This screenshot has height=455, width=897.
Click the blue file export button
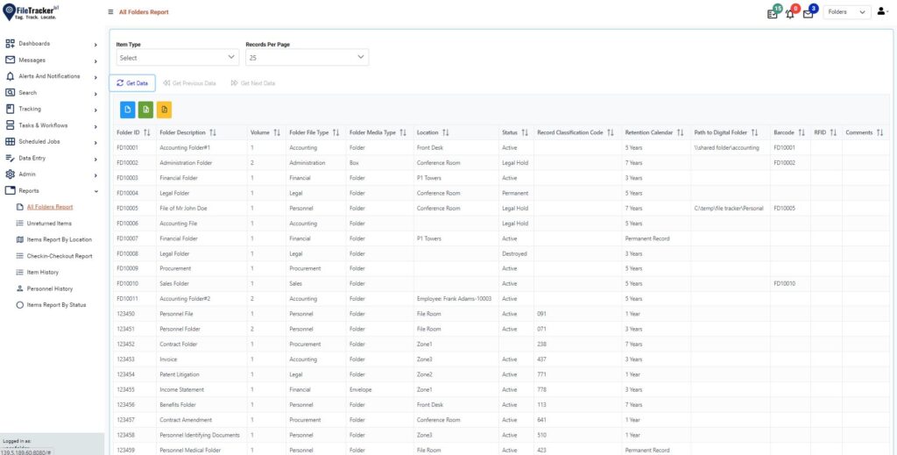click(128, 110)
